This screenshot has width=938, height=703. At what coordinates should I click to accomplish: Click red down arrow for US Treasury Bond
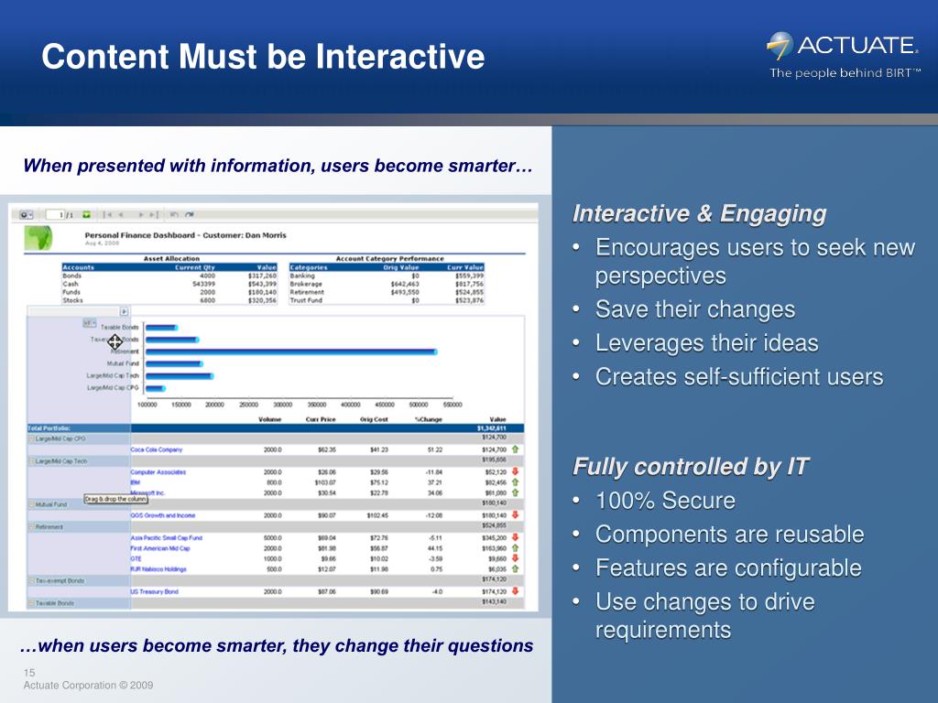[515, 591]
